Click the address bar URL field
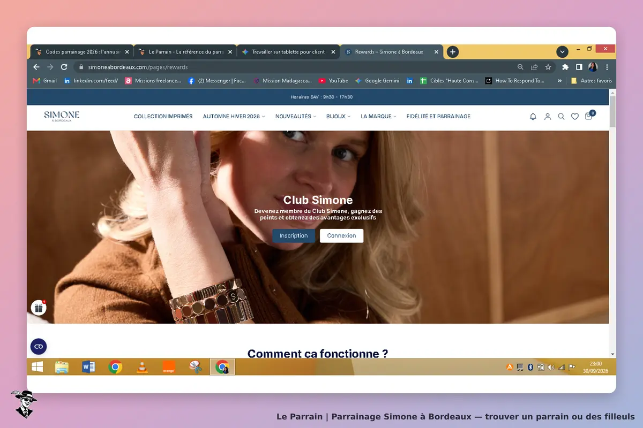This screenshot has width=643, height=428. (295, 67)
